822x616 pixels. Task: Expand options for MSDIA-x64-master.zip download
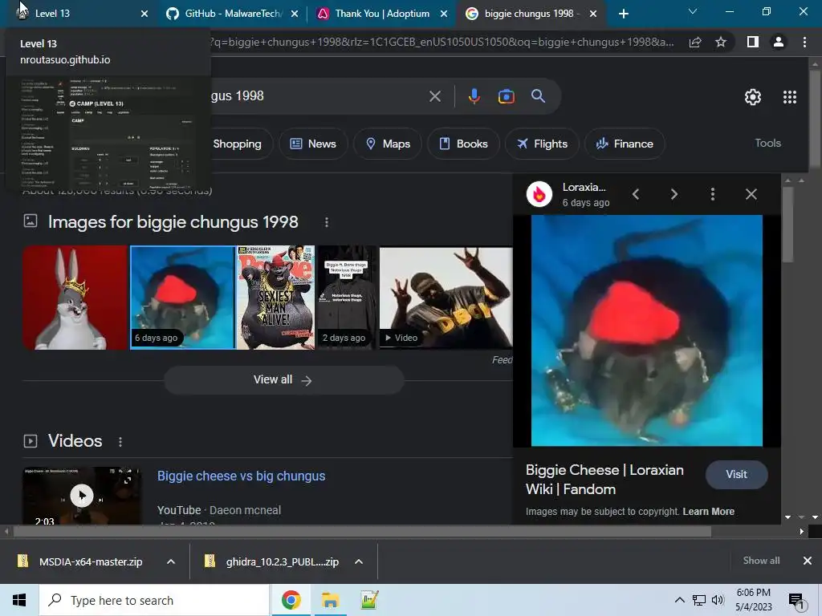(x=170, y=561)
